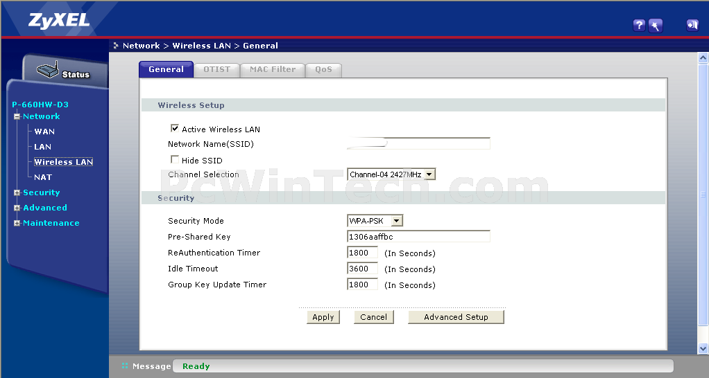Click the Pre-Shared Key field
709x378 pixels.
click(418, 236)
